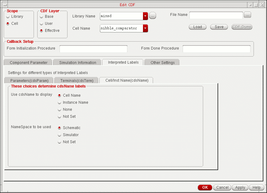Screen dimensions: 267x193
Task: Go to the Other Settings tab
Action: click(x=163, y=62)
